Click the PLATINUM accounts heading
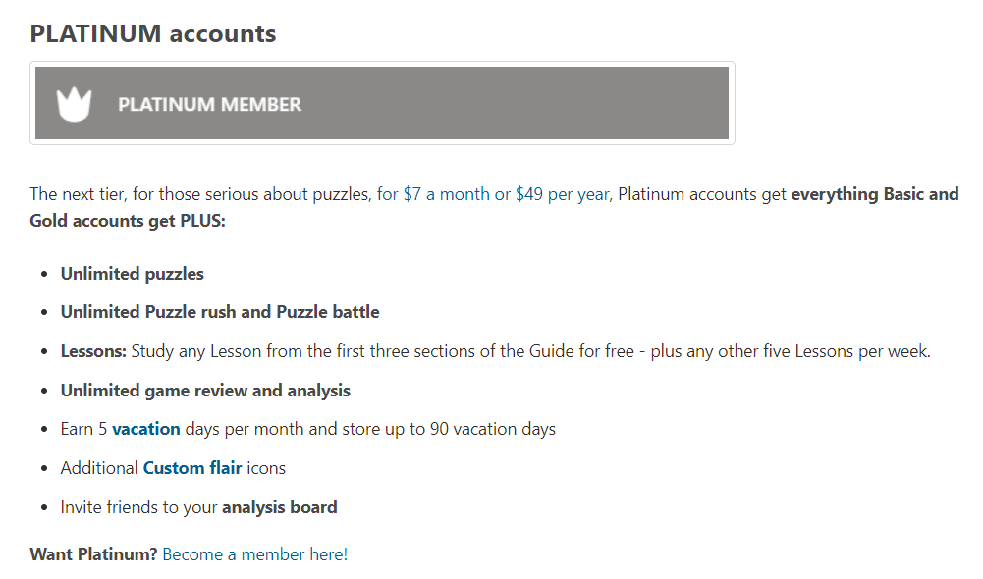The height and width of the screenshot is (579, 983). pyautogui.click(x=153, y=33)
